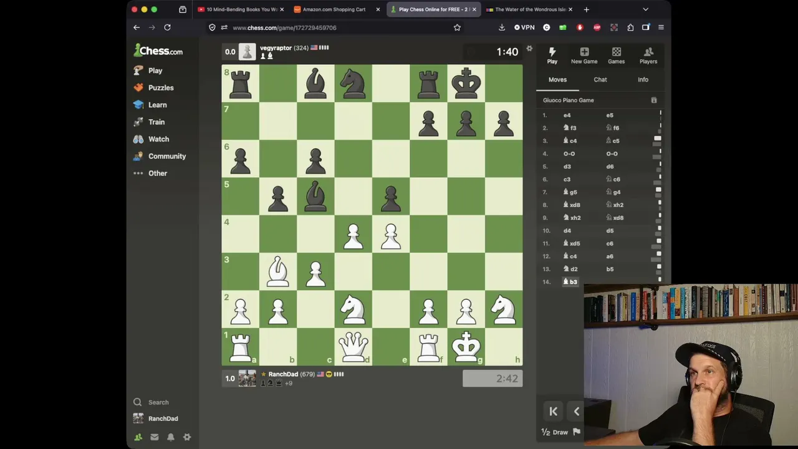Select the highlighted move 14 Bb3
Viewport: 798px width, 449px height.
[x=570, y=282]
